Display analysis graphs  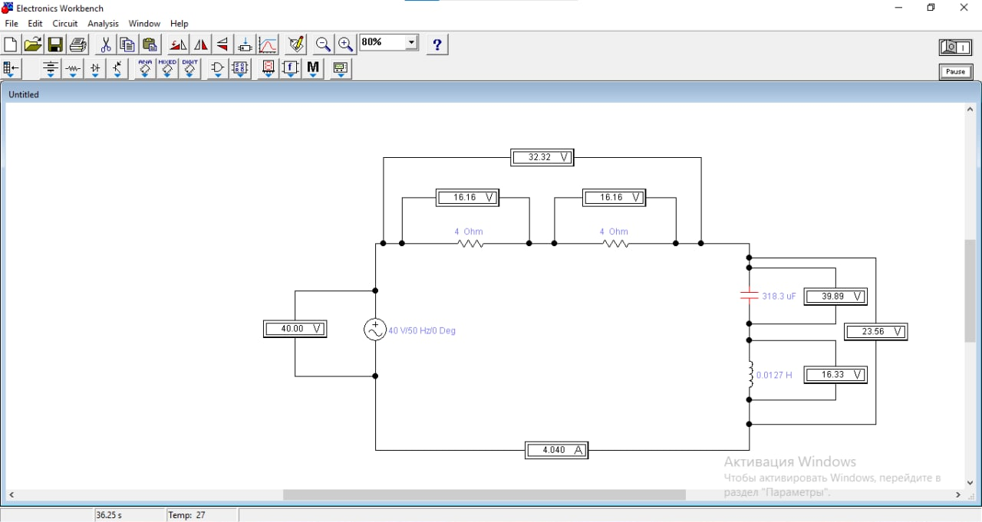coord(268,44)
